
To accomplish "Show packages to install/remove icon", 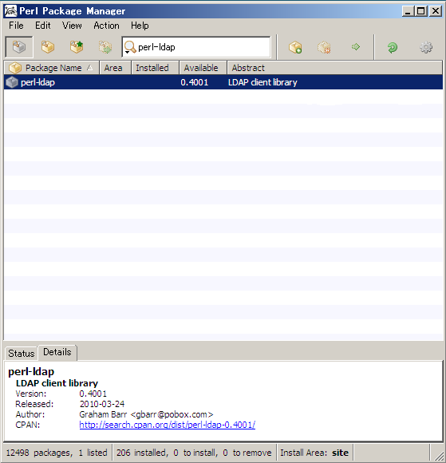I will 105,47.
